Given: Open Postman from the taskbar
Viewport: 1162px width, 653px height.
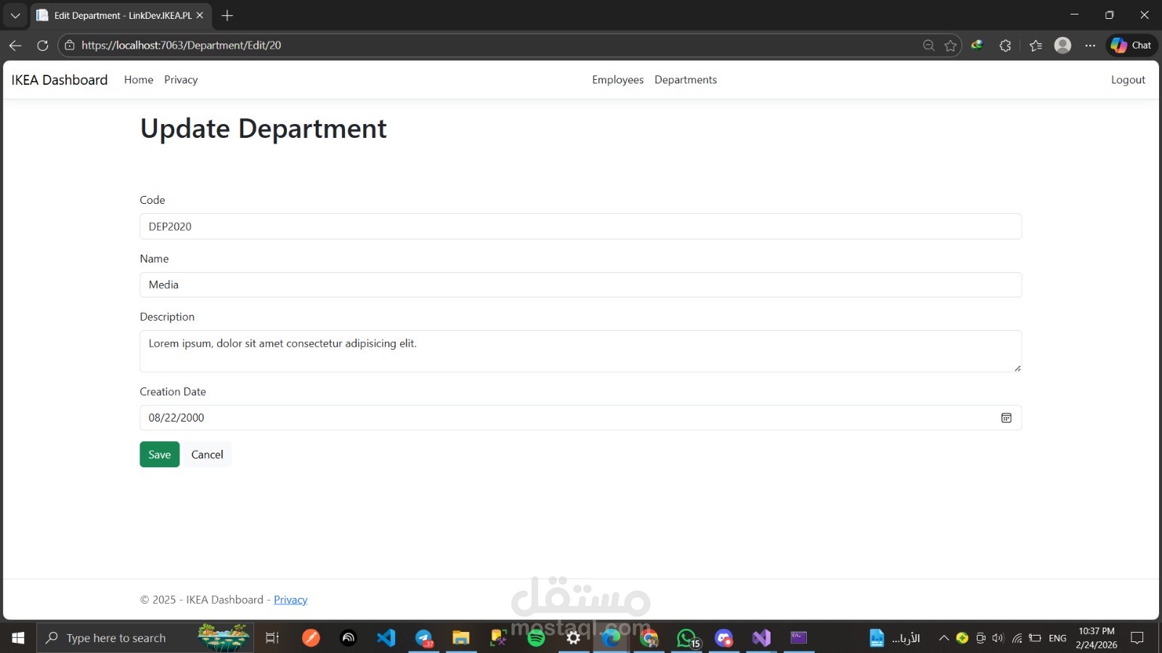Looking at the screenshot, I should tap(311, 638).
